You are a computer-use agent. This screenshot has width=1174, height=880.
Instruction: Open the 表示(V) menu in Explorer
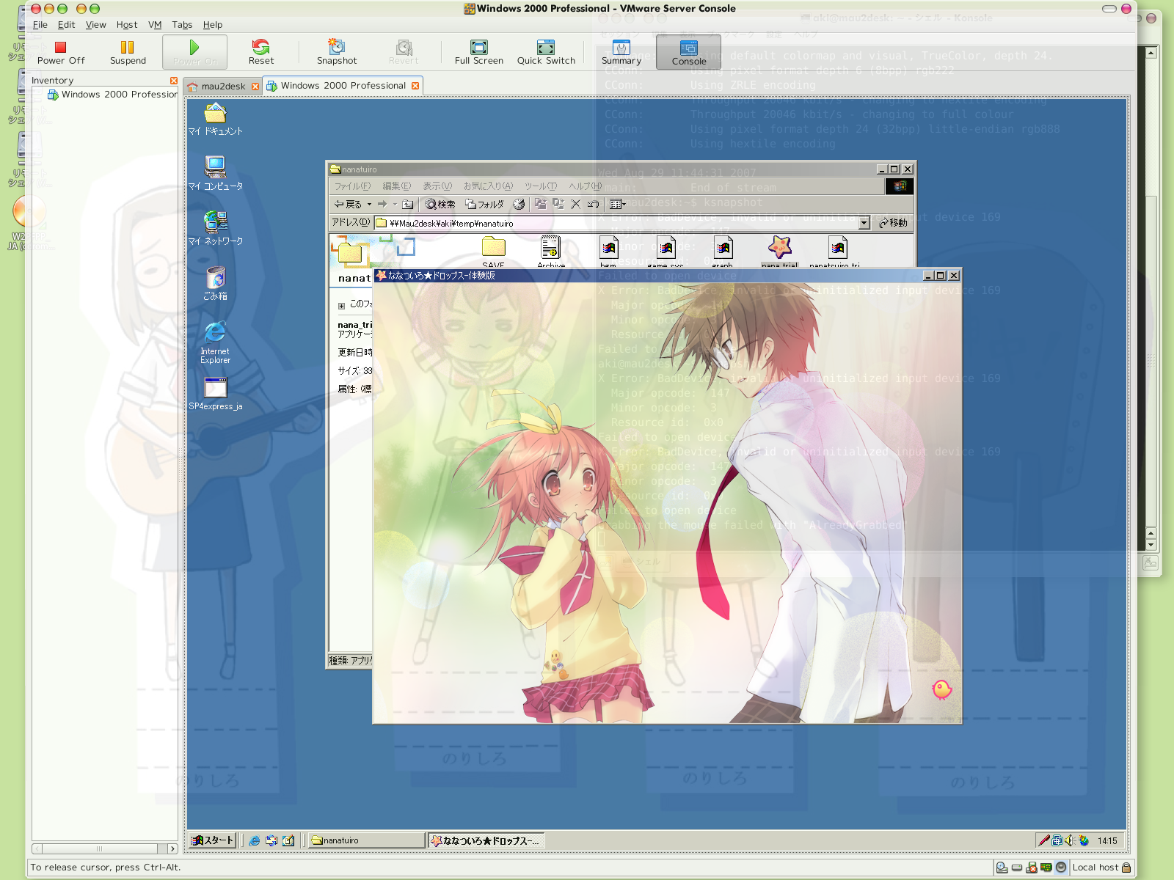(437, 186)
